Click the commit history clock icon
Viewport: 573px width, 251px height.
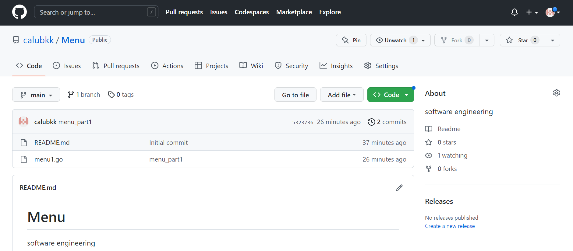(371, 122)
